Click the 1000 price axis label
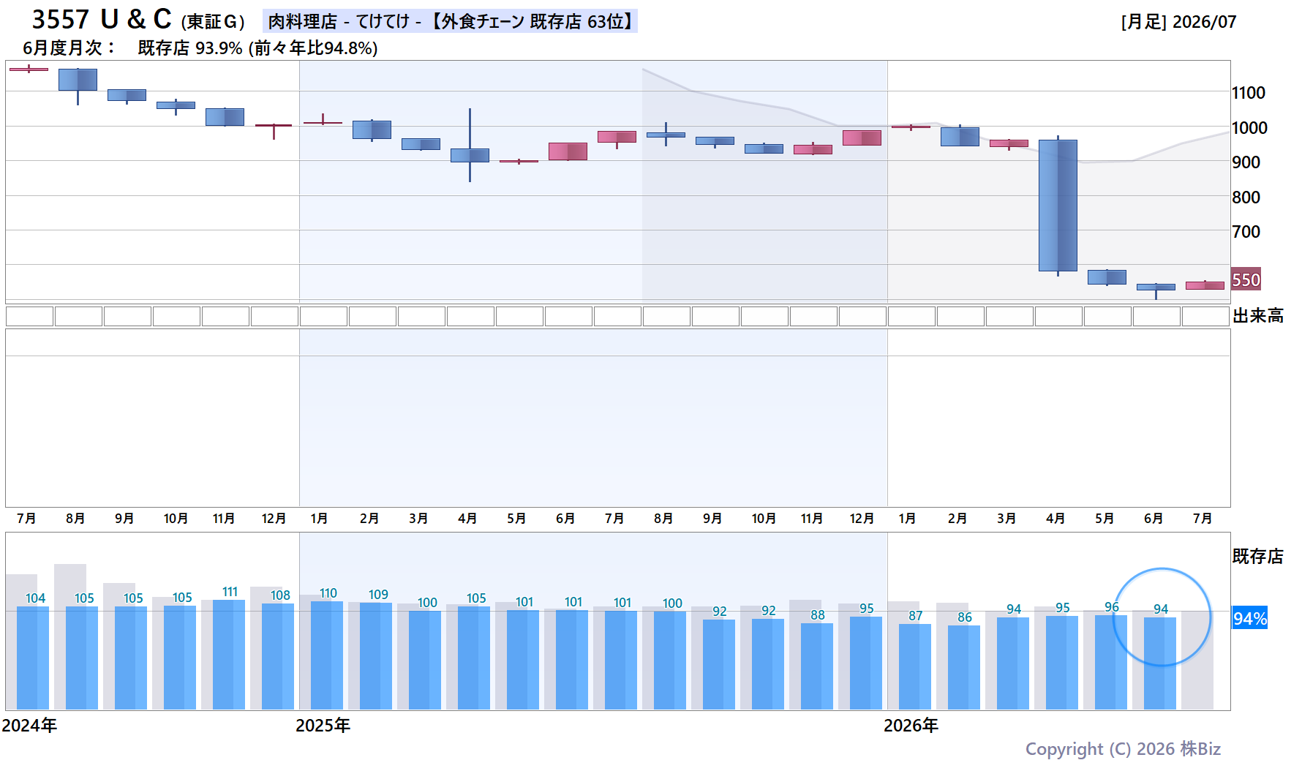Image resolution: width=1302 pixels, height=771 pixels. coord(1249,128)
